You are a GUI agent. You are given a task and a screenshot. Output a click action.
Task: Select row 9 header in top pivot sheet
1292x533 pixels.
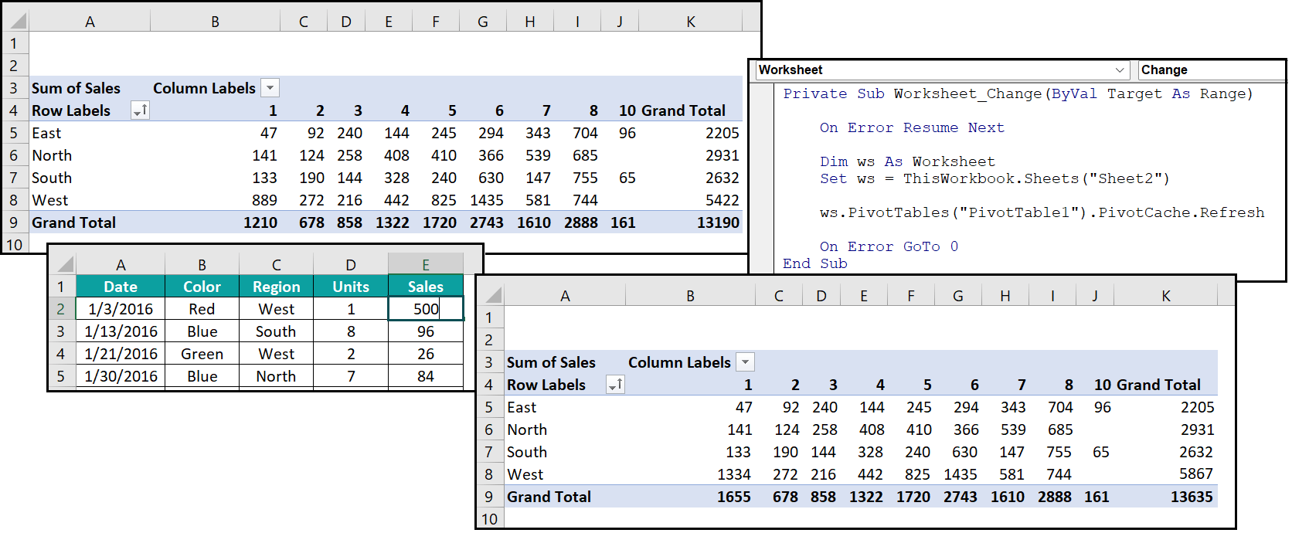coord(14,222)
